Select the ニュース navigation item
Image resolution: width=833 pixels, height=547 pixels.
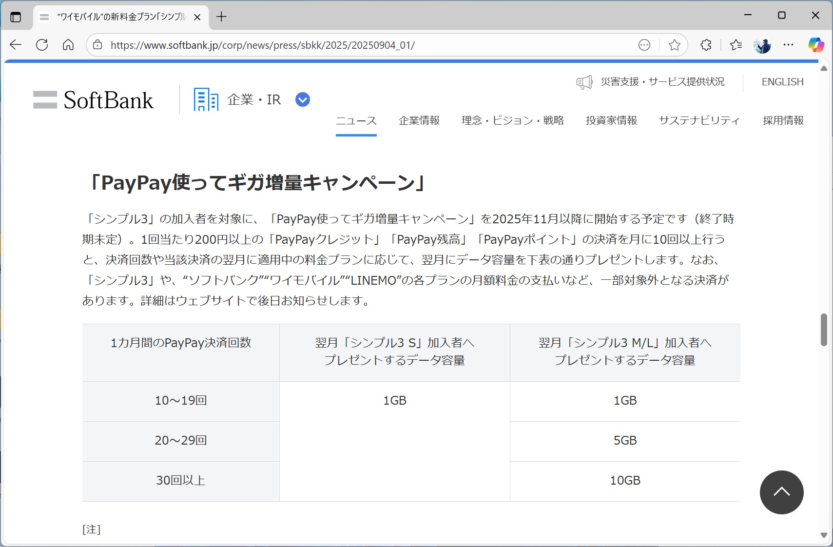(356, 120)
